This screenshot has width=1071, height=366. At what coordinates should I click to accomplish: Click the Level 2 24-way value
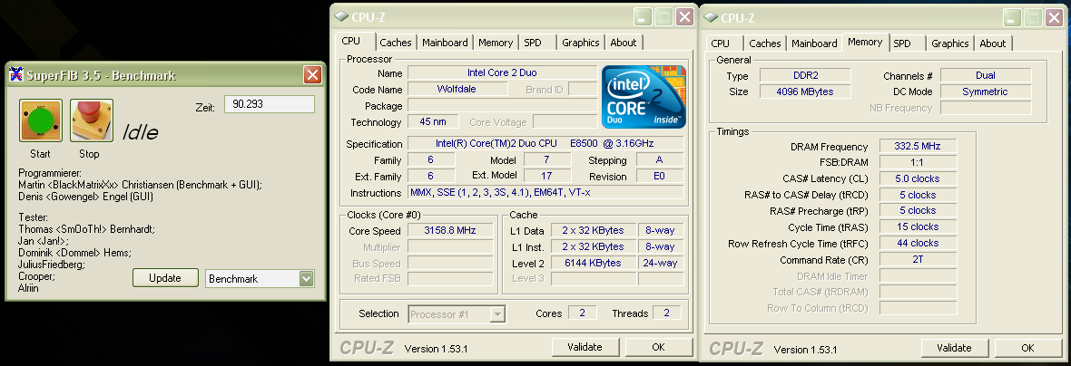pos(661,263)
